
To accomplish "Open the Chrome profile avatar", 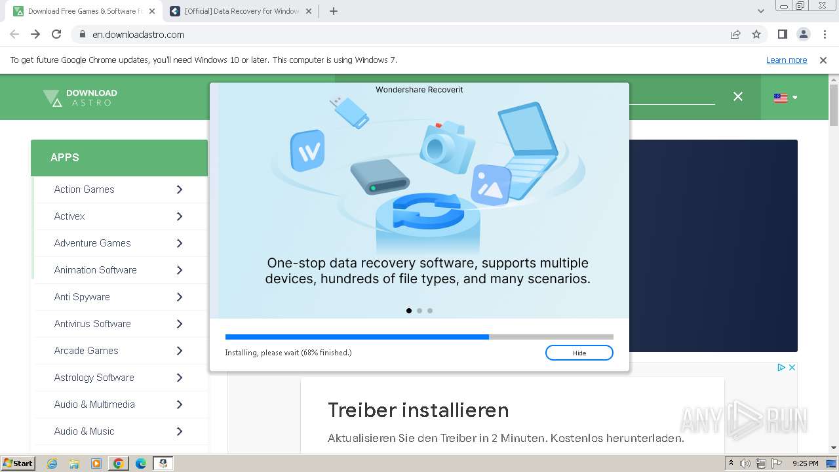I will coord(804,34).
